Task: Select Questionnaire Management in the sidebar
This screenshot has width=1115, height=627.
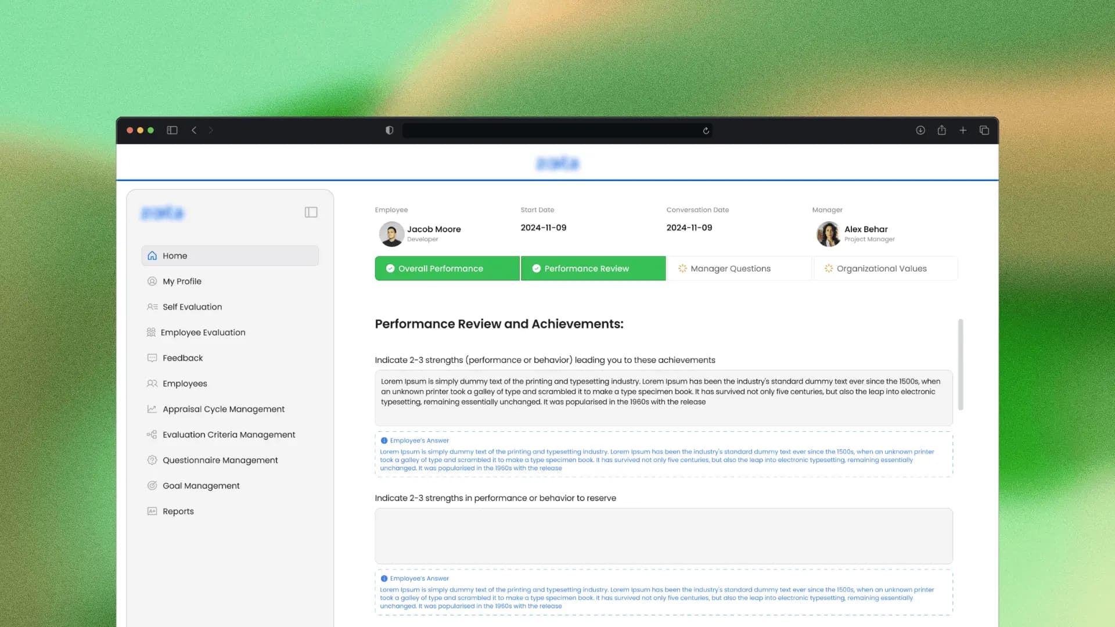Action: [220, 460]
